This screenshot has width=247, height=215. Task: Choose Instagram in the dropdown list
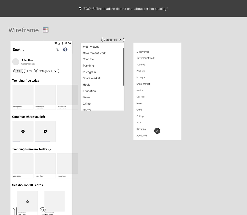click(x=89, y=72)
